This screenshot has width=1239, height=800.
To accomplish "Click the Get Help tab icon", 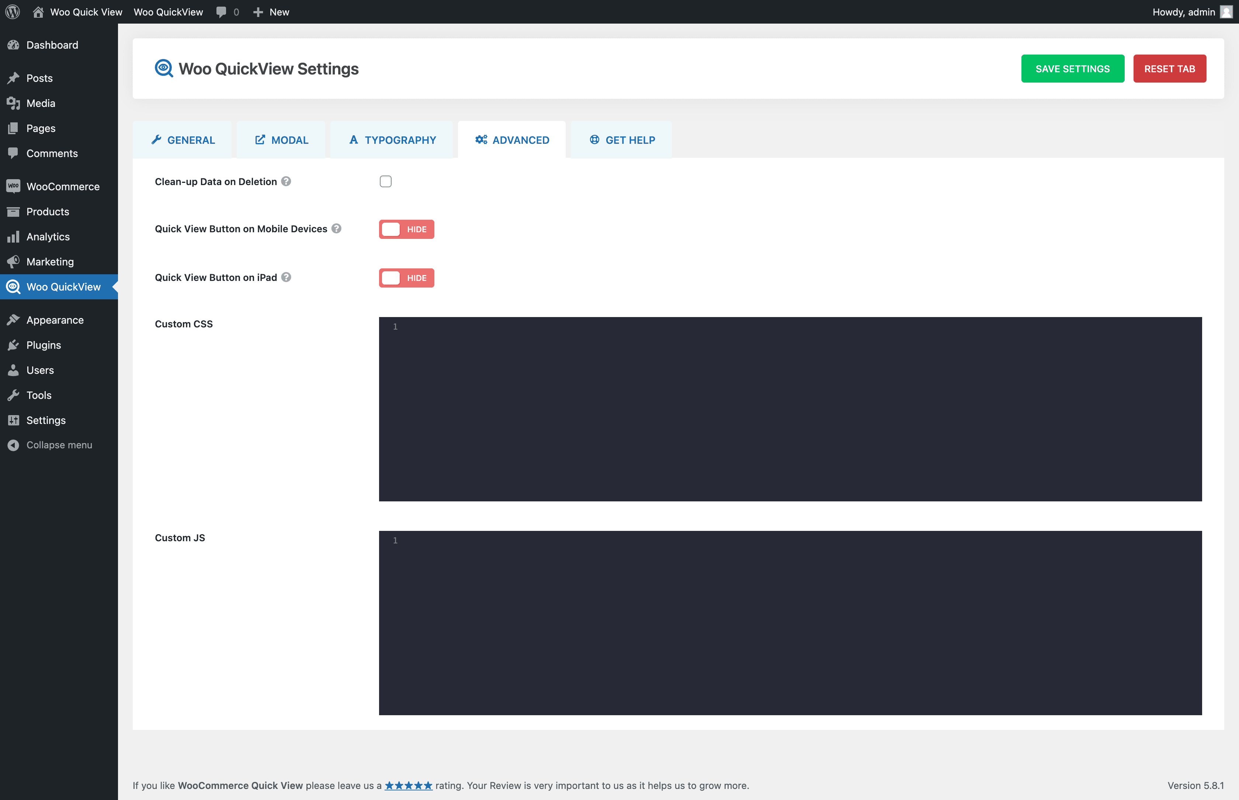I will tap(594, 140).
